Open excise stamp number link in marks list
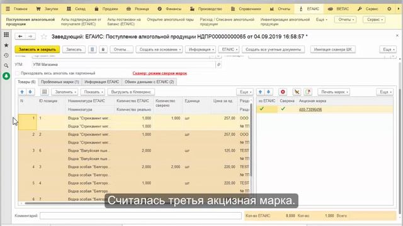 coord(310,109)
